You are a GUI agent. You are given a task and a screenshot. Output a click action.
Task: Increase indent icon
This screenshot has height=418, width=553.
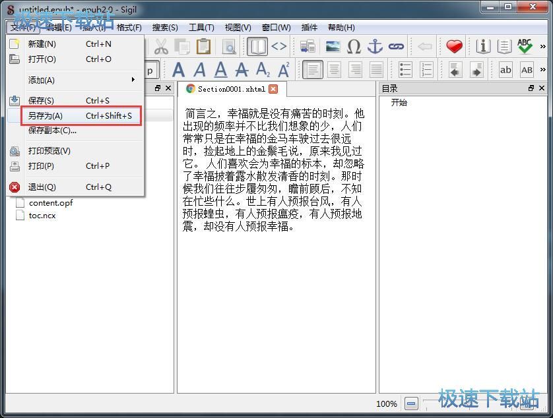[x=476, y=69]
